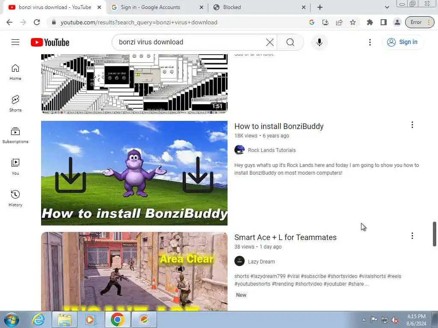Expand the tab search dropdown arrow

click(x=387, y=7)
